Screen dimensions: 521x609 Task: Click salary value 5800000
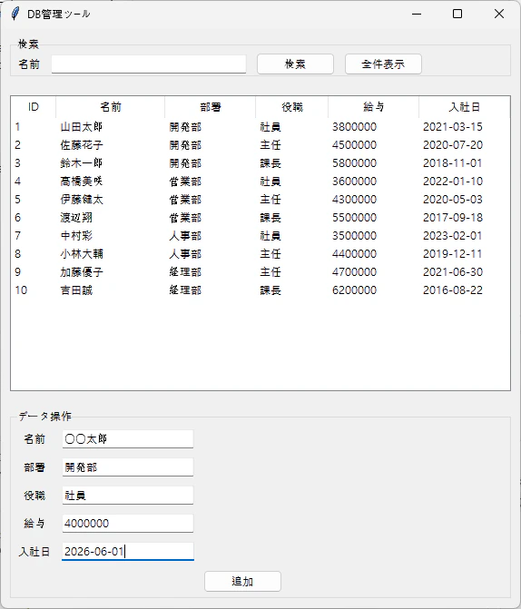[x=354, y=163]
